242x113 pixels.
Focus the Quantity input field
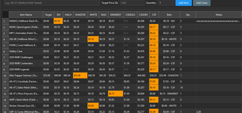coord(166,3)
